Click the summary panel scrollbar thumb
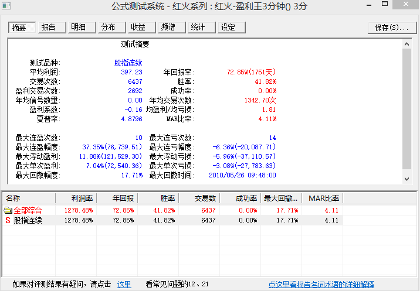 point(407,109)
